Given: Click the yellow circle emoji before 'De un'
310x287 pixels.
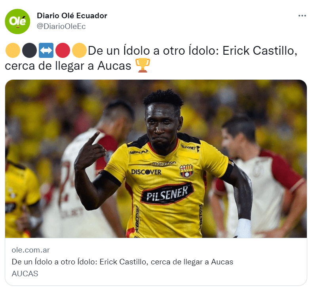Looking at the screenshot, I should pyautogui.click(x=79, y=50).
